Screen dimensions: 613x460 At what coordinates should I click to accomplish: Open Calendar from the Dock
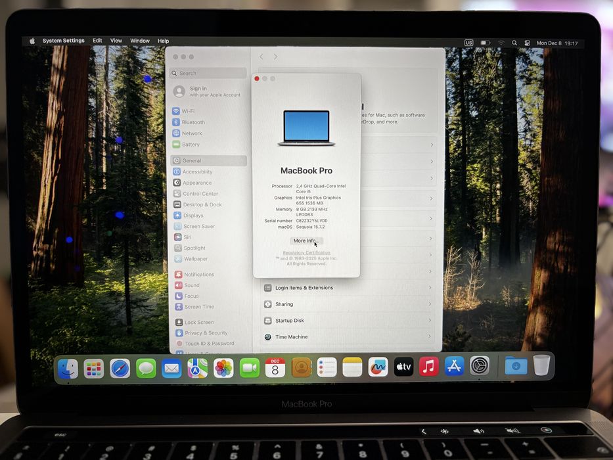(x=275, y=368)
